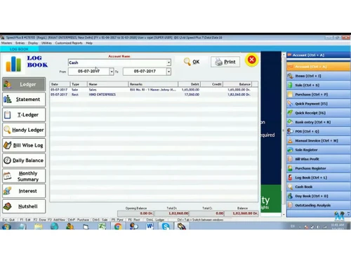Open Manual Invoice (Ctrl + M)
The width and height of the screenshot is (351, 263).
[319, 140]
